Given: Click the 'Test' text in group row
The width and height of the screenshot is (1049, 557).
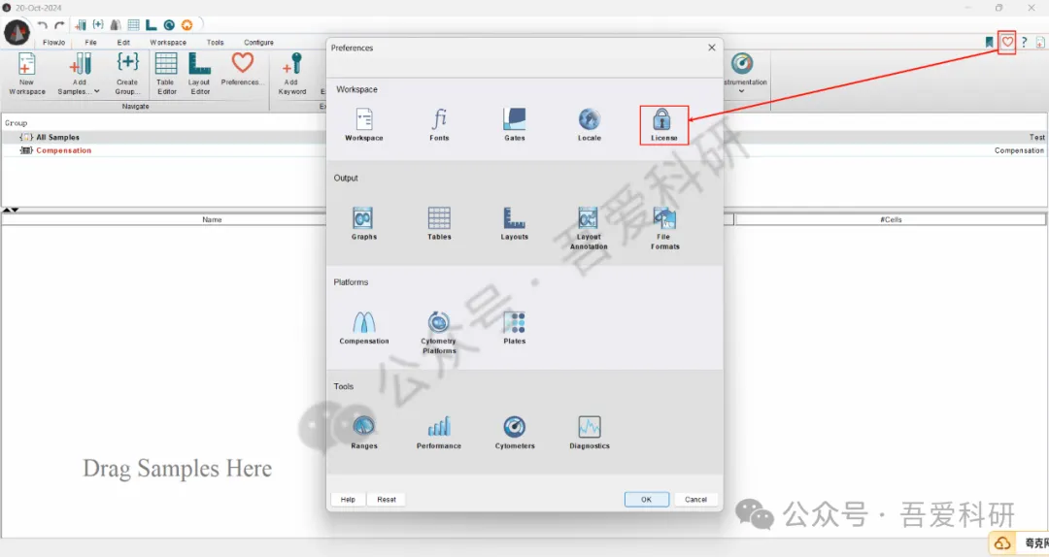Looking at the screenshot, I should [x=1036, y=137].
